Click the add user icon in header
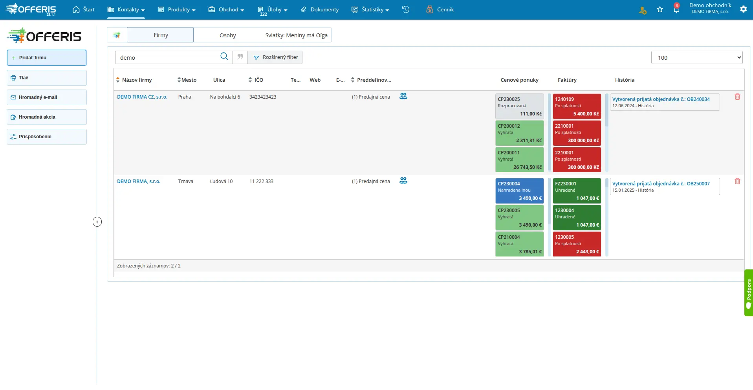Image resolution: width=753 pixels, height=390 pixels. tap(643, 10)
